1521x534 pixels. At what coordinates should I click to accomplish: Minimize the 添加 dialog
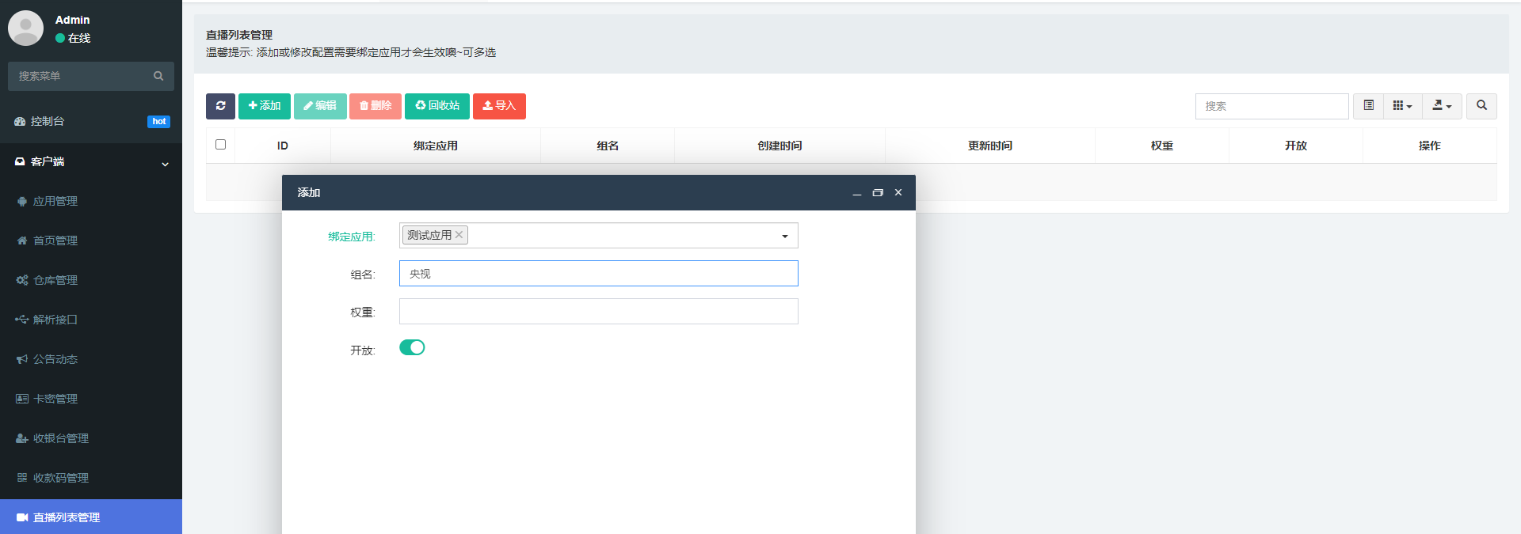856,193
